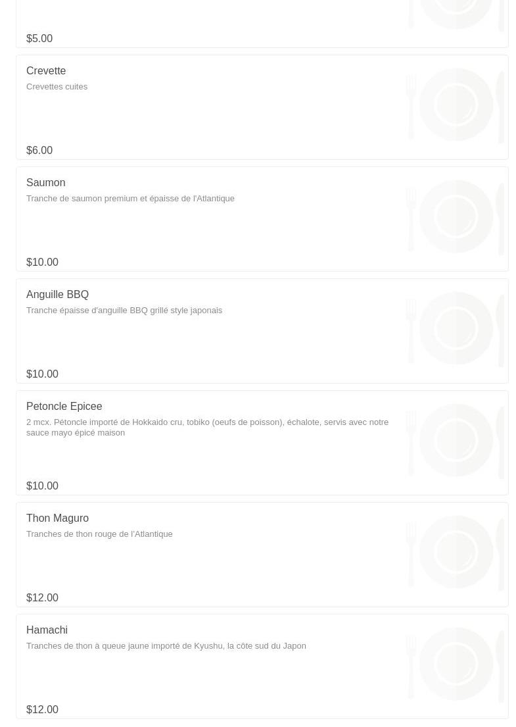This screenshot has height=727, width=516.
Task: Open the Hamachi menu item
Action: (47, 630)
